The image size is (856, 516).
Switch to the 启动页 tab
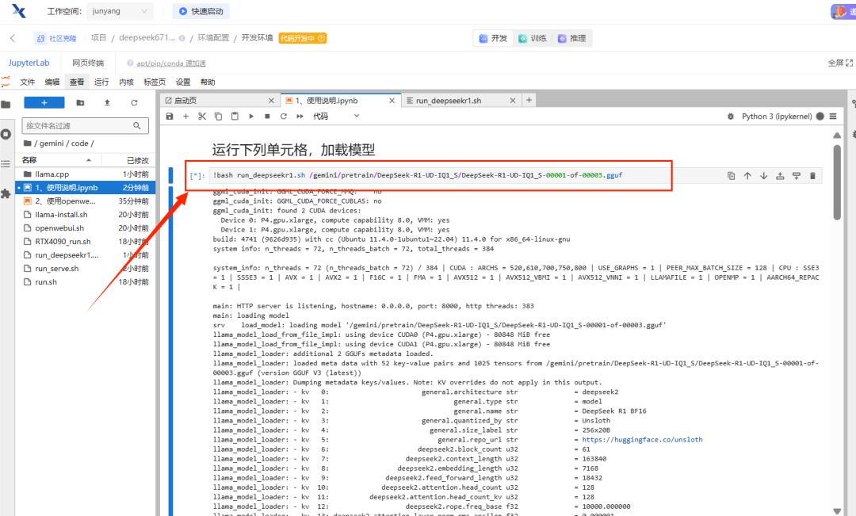(x=219, y=101)
